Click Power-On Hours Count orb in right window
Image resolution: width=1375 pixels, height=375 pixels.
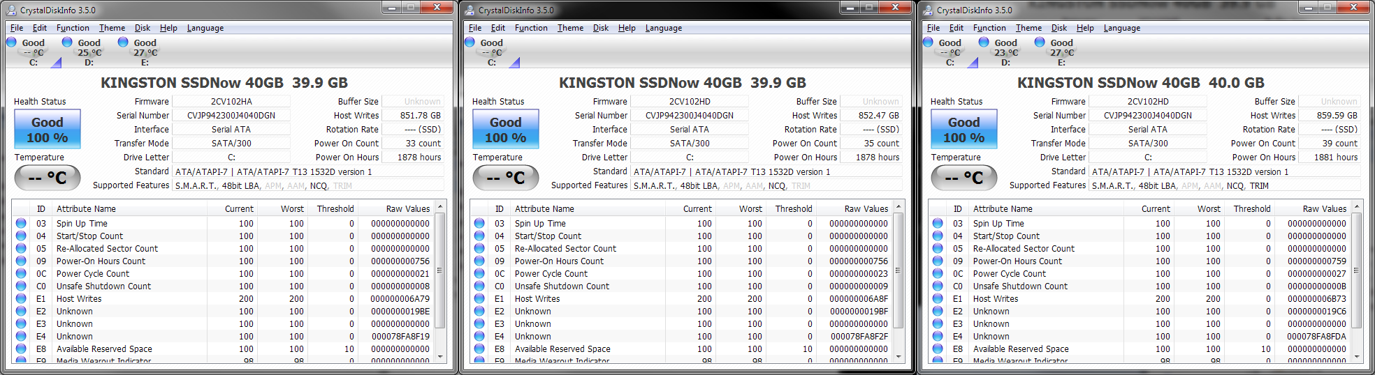(938, 261)
